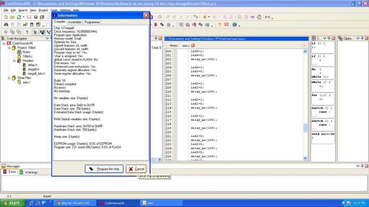Switch to the Assembler tab
This screenshot has width=369, height=207.
(75, 22)
